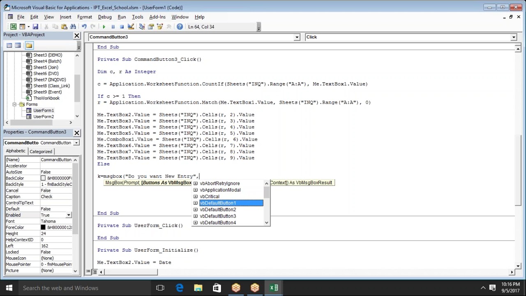
Task: Click the Toolbox toolbar icon
Action: click(x=168, y=27)
